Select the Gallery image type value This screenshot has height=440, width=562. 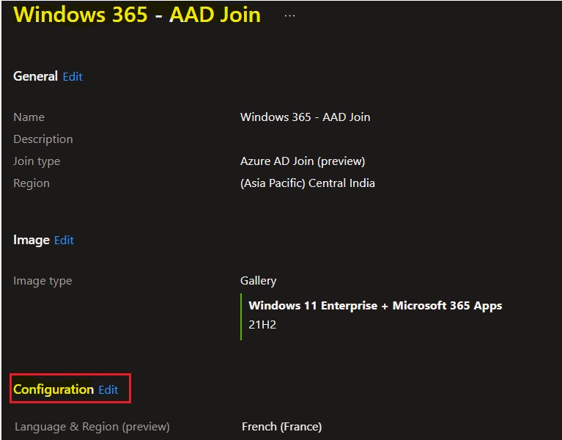point(258,281)
